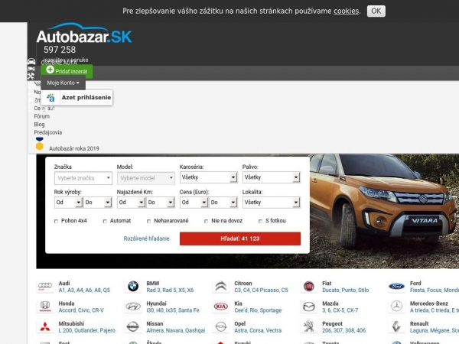The image size is (459, 344).
Task: Open BMW models link Rad 3, Rad 5
Action: point(170,290)
